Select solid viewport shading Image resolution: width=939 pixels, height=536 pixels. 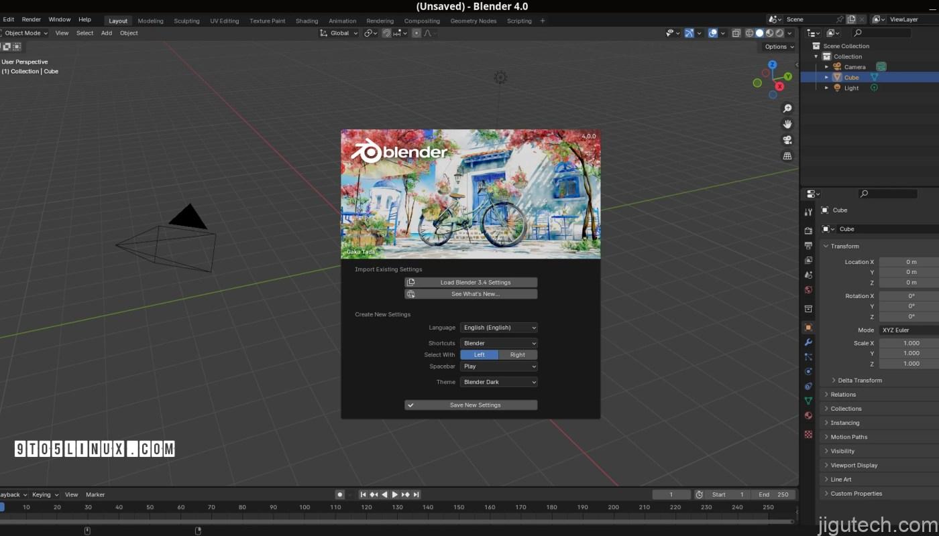(759, 33)
